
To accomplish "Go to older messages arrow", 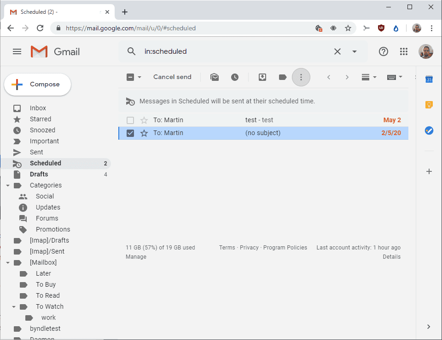I will pyautogui.click(x=347, y=77).
